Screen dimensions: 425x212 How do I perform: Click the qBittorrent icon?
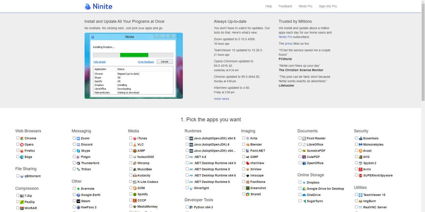coord(22,176)
